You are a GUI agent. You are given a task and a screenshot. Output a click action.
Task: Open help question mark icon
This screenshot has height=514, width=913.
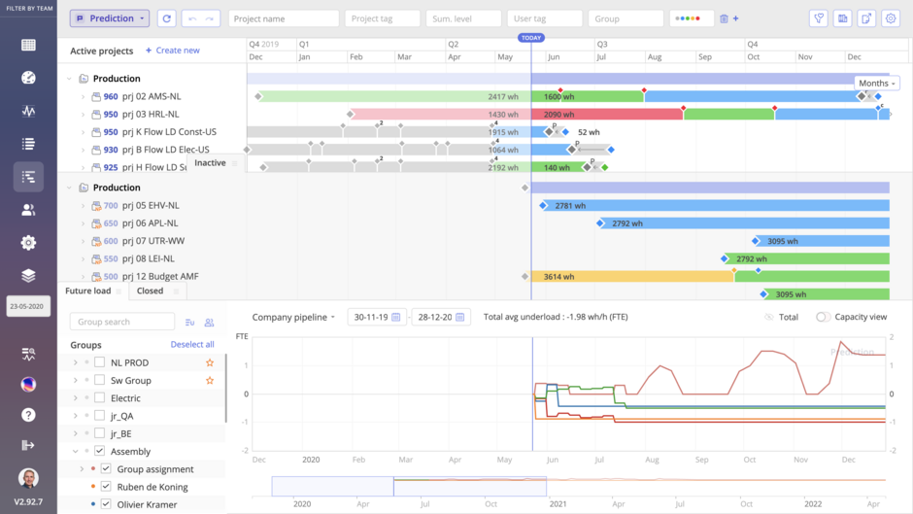(28, 415)
